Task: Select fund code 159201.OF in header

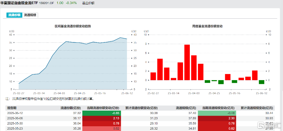Action: pos(46,3)
